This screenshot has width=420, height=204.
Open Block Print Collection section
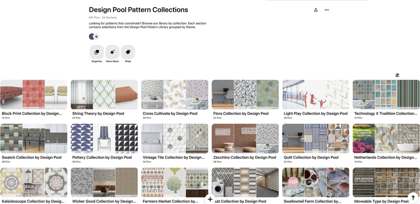[34, 94]
